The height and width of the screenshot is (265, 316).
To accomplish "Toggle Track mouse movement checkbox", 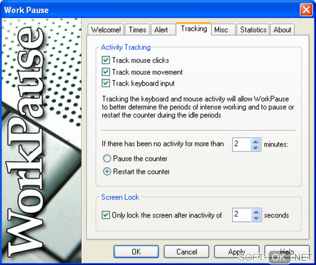I will 106,72.
